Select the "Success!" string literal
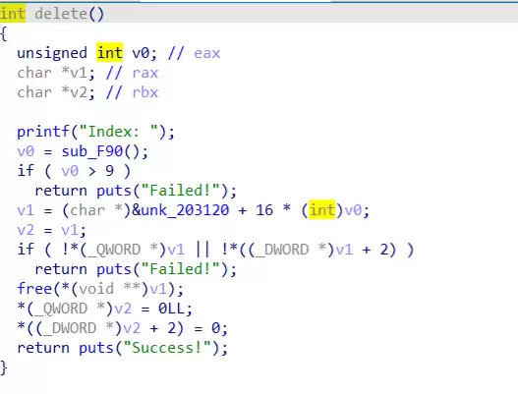The height and width of the screenshot is (394, 518). point(167,348)
